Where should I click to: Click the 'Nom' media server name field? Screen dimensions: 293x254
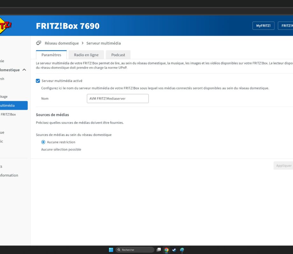point(118,98)
